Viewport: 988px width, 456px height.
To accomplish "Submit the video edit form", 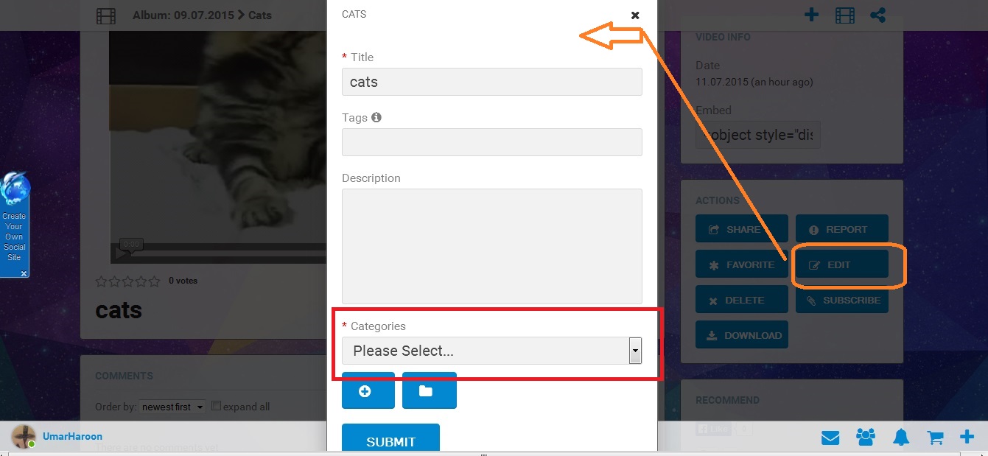I will 390,441.
